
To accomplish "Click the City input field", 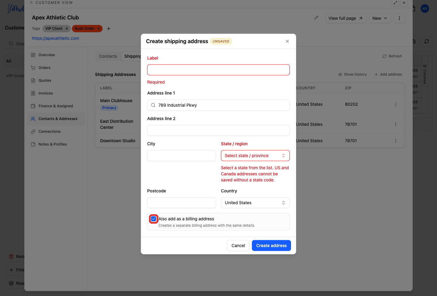I will click(x=181, y=156).
